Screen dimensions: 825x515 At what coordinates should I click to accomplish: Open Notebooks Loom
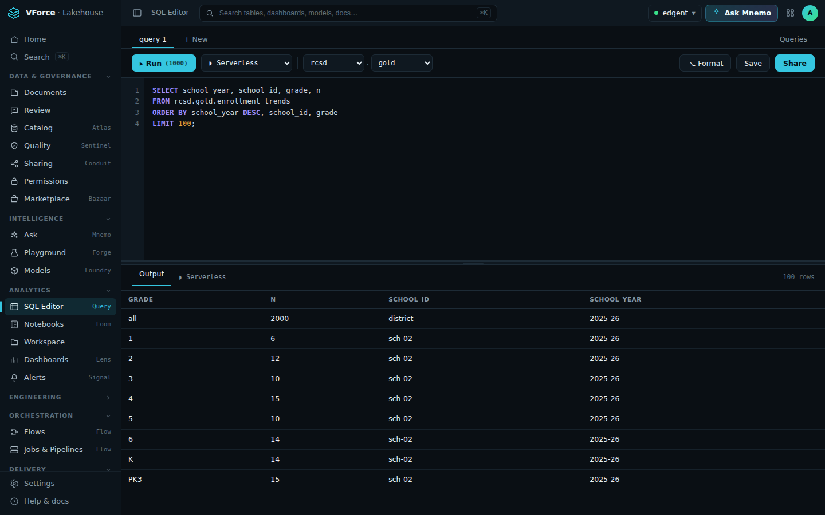pyautogui.click(x=60, y=324)
